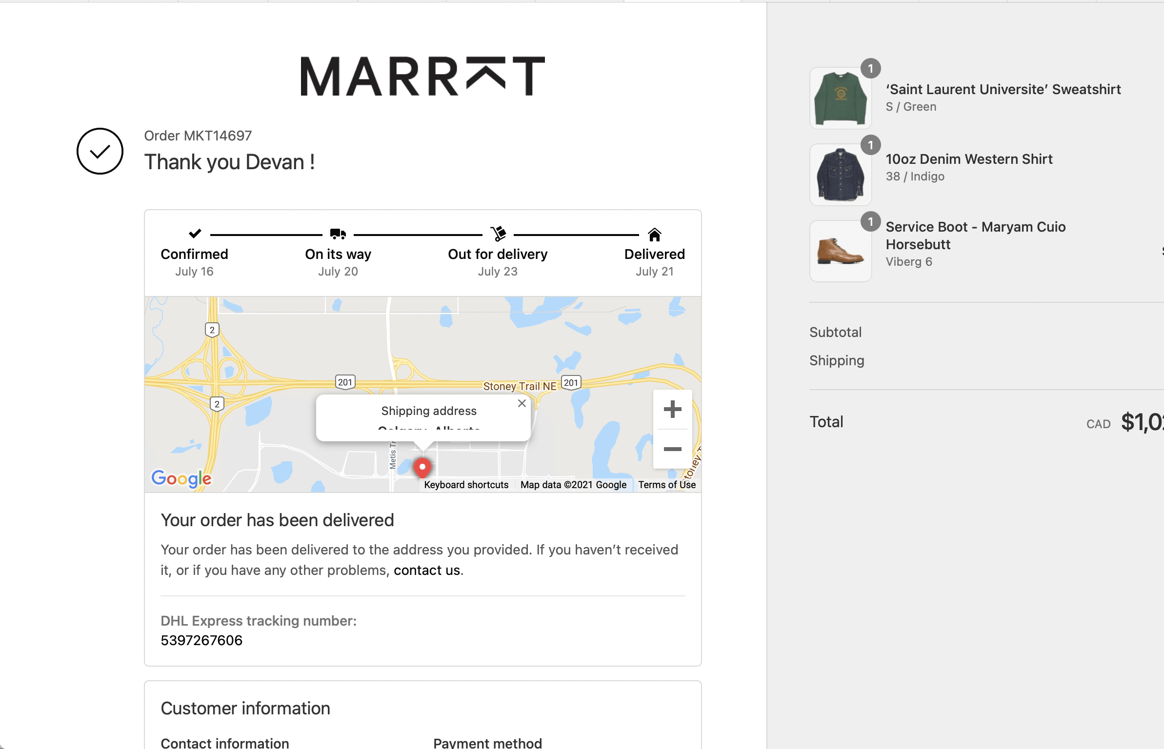This screenshot has width=1164, height=749.
Task: Close the Shipping address map popup
Action: (x=522, y=403)
